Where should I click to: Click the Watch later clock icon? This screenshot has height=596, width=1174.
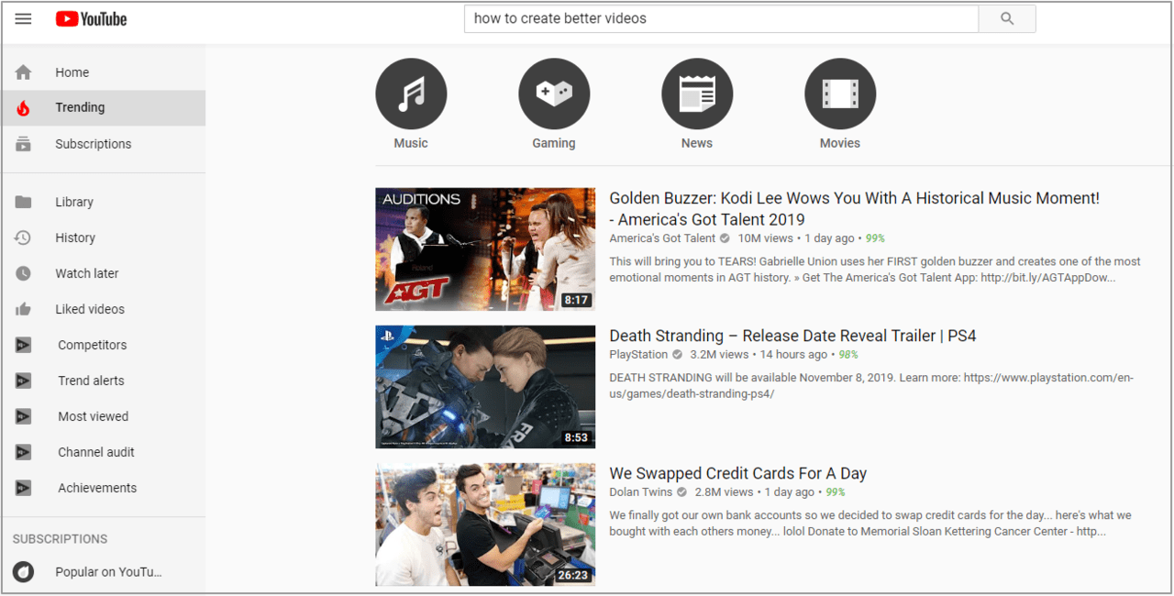[x=23, y=273]
